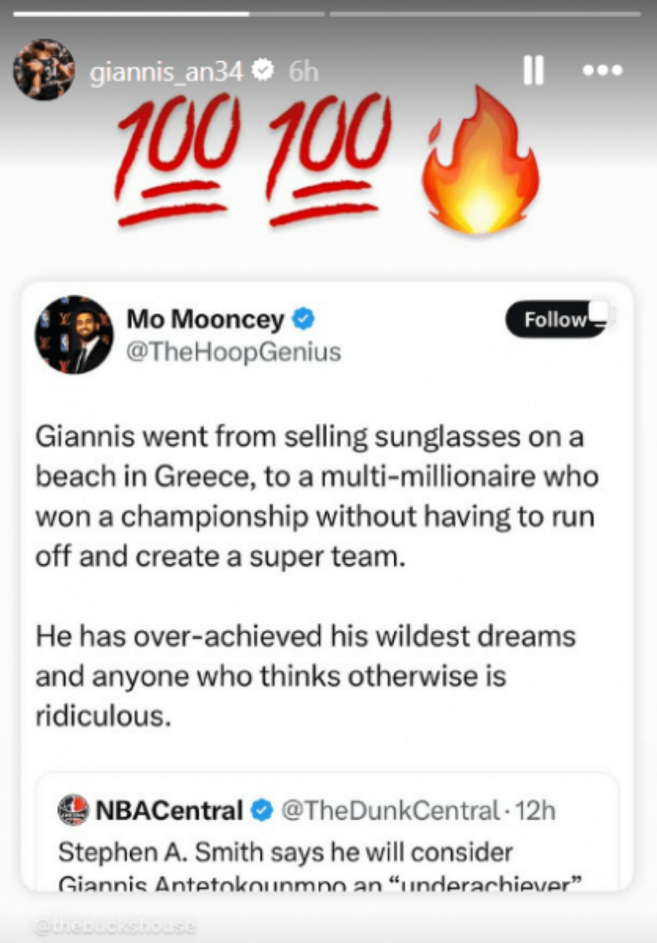The width and height of the screenshot is (657, 943).
Task: Pause the story with the pause icon
Action: click(x=533, y=70)
